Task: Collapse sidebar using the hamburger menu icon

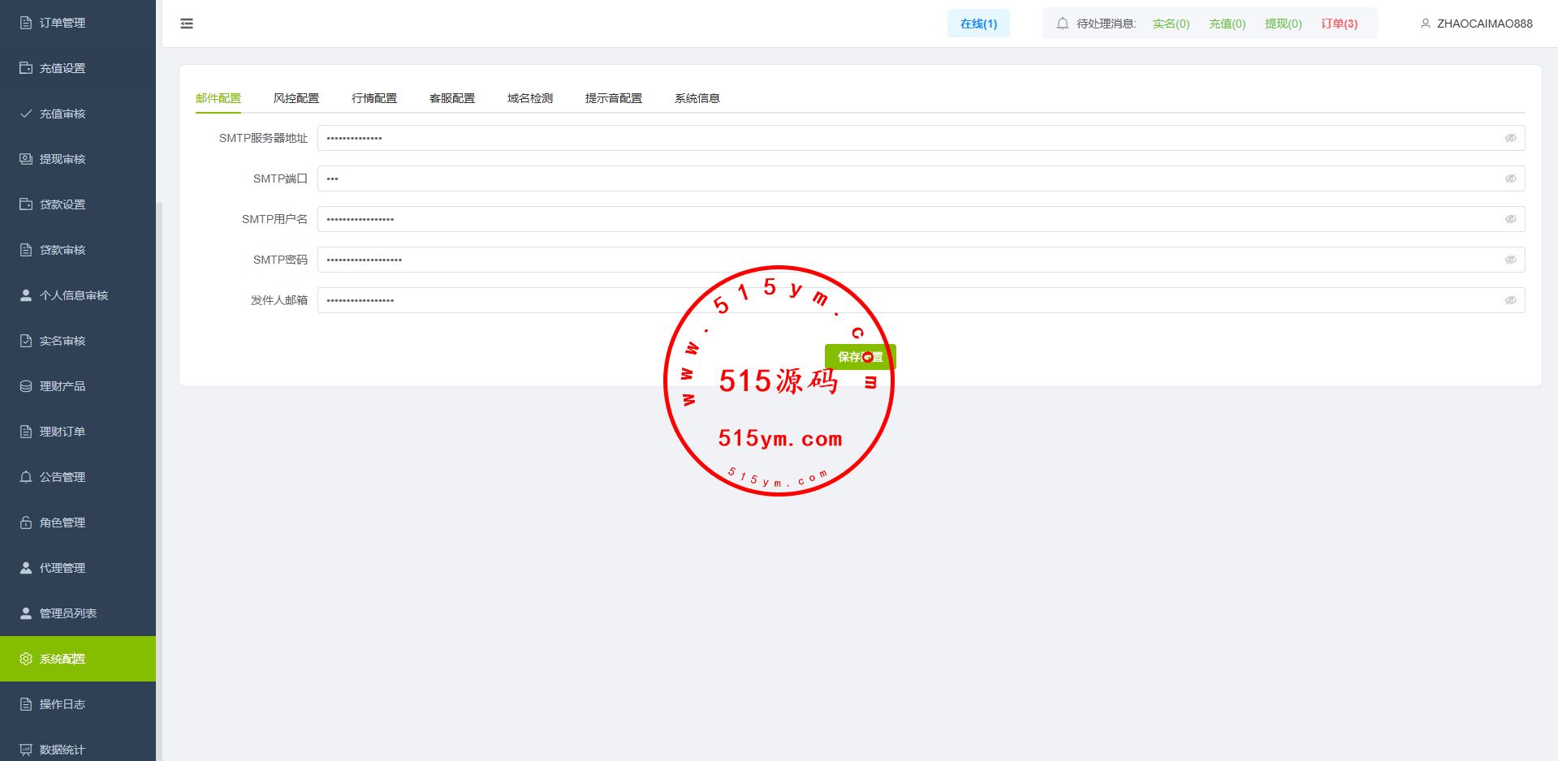Action: pos(187,24)
